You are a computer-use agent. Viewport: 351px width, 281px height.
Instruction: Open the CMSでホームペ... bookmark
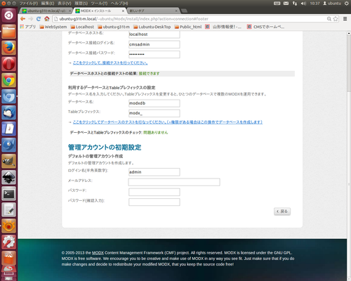(x=265, y=27)
